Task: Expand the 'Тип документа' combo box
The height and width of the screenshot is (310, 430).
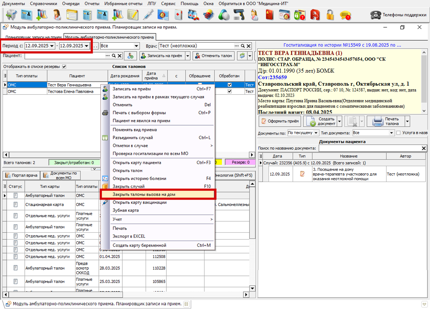Action: coord(392,133)
